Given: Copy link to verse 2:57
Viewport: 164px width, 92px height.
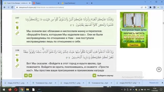Looking at the screenshot, I should [17, 33].
